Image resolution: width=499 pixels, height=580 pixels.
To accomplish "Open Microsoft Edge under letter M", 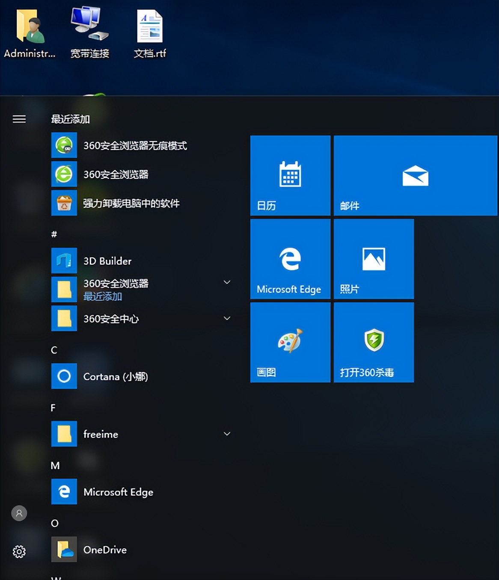I will pyautogui.click(x=119, y=492).
